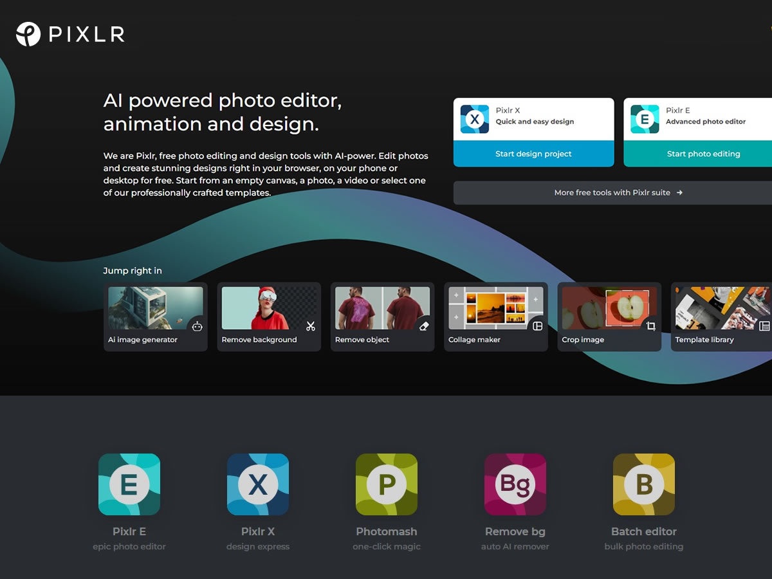
Task: Choose the Crop image card
Action: (609, 317)
